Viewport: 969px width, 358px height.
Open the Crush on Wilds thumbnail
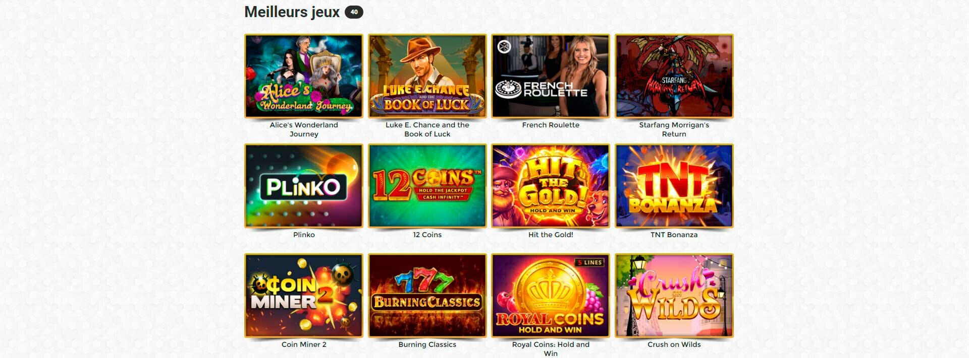674,296
